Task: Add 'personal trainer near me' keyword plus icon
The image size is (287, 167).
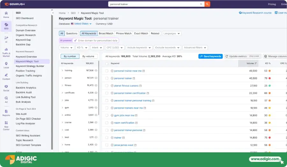Action: coord(112,71)
